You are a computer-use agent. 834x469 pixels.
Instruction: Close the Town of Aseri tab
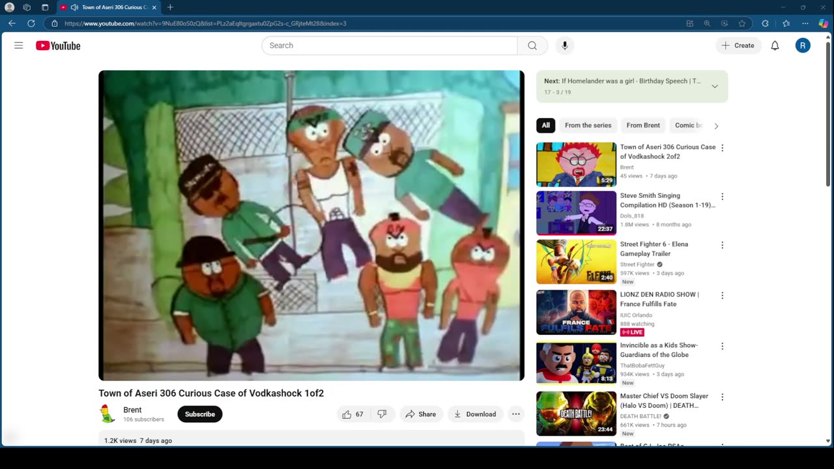[x=154, y=7]
